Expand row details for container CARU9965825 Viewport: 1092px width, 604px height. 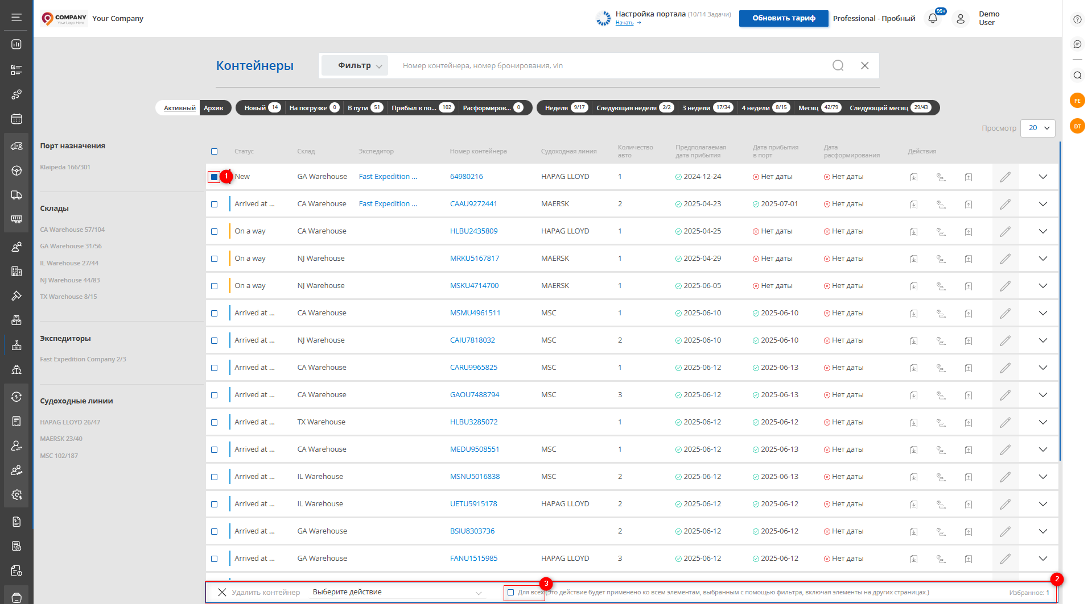(x=1042, y=368)
